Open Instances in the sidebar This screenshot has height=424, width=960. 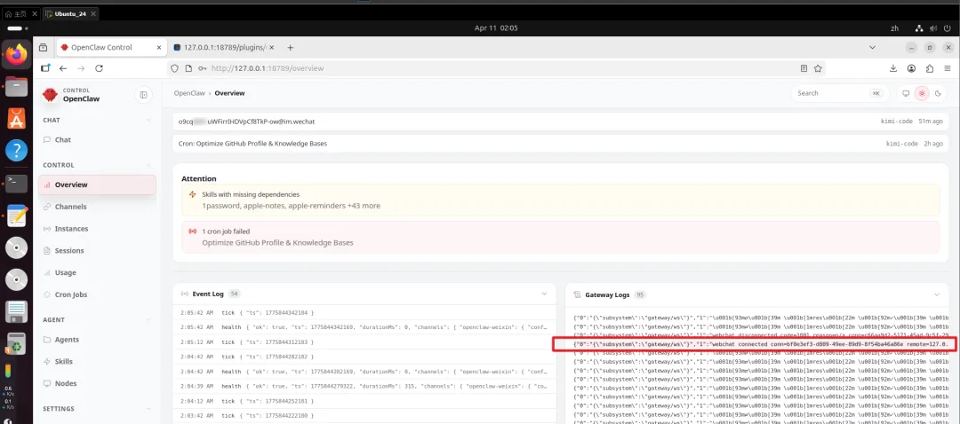[x=97, y=229]
